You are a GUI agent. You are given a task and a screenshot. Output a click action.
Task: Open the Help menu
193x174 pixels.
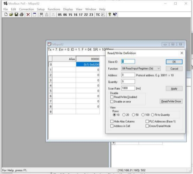[x=102, y=9]
